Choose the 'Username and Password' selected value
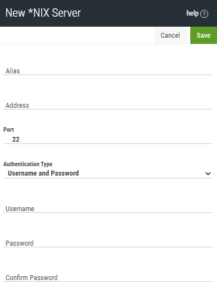 [43, 173]
